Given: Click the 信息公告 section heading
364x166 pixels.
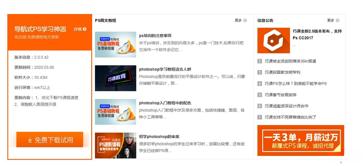Looking at the screenshot, I should coord(265,20).
